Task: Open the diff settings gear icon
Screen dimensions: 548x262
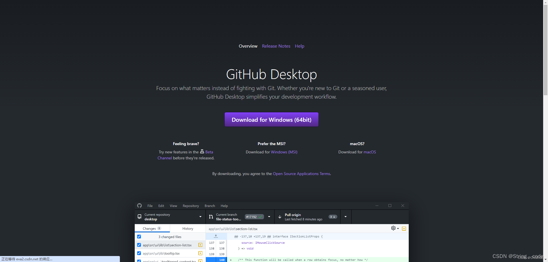Action: [x=394, y=228]
